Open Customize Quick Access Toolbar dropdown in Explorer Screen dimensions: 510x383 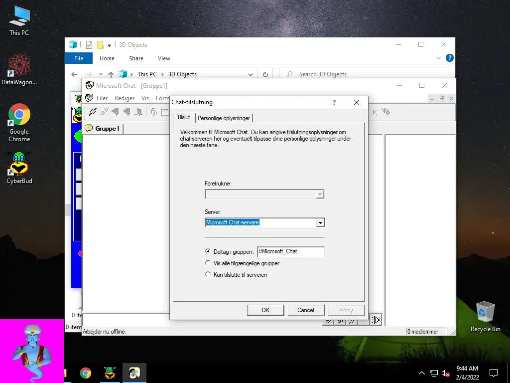(x=109, y=45)
